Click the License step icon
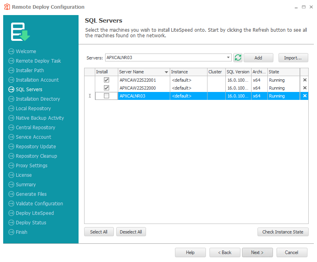 (x=12, y=175)
